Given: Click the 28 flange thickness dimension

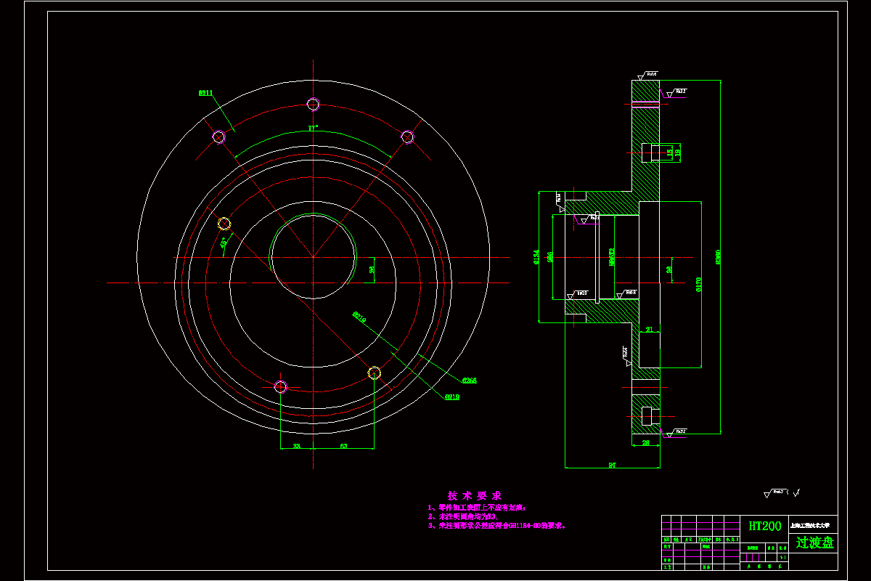Looking at the screenshot, I should click(x=646, y=442).
